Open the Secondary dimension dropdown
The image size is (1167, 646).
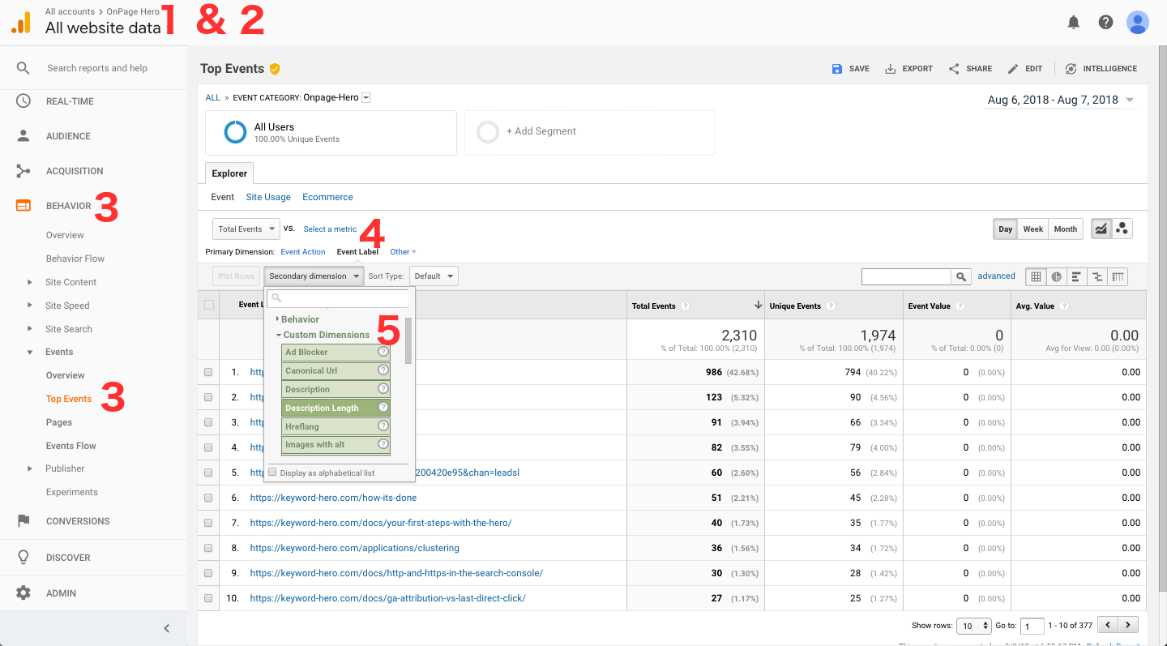pyautogui.click(x=314, y=276)
